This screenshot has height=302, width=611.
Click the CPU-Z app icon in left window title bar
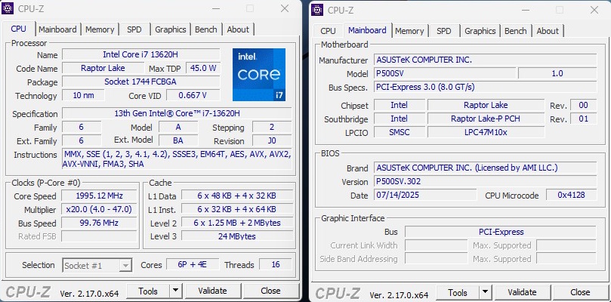[8, 8]
